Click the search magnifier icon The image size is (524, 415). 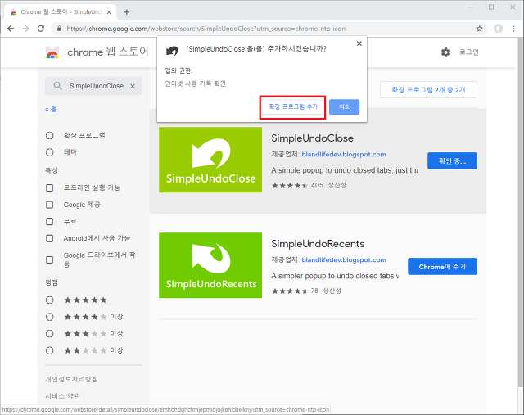[x=57, y=86]
